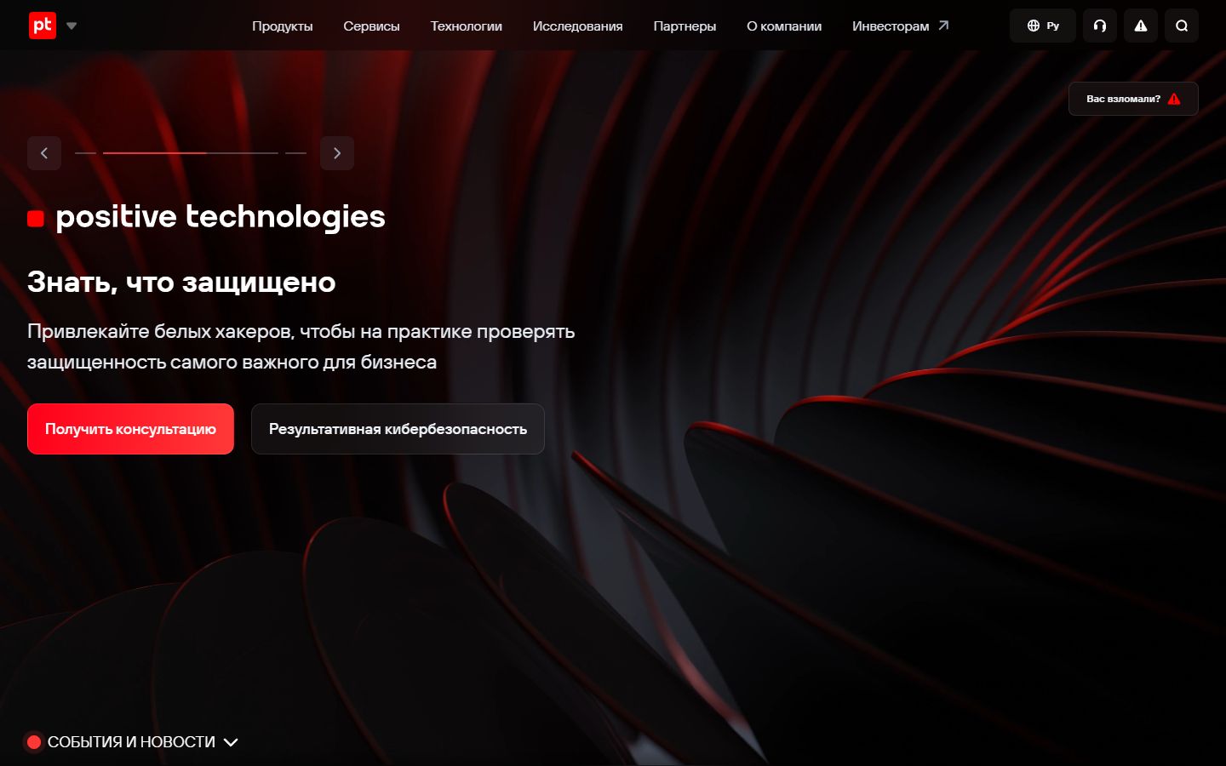Image resolution: width=1226 pixels, height=766 pixels.
Task: Click the Знать, что защищено headline
Action: (181, 282)
